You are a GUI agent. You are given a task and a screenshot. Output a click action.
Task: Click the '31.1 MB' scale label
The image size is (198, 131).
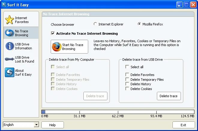pos(79,116)
